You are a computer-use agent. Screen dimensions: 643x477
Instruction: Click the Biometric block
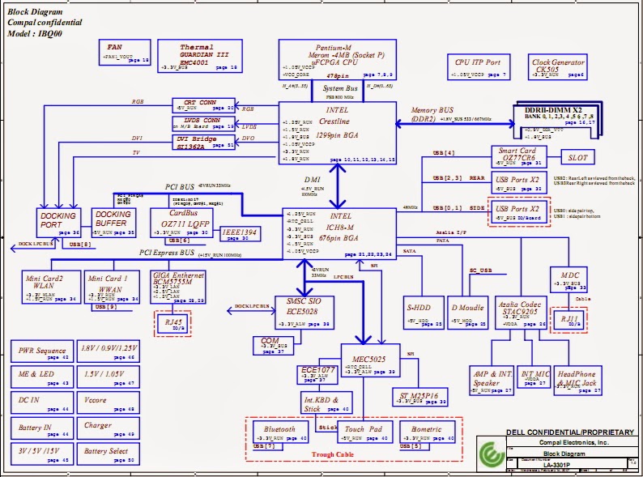pos(428,432)
